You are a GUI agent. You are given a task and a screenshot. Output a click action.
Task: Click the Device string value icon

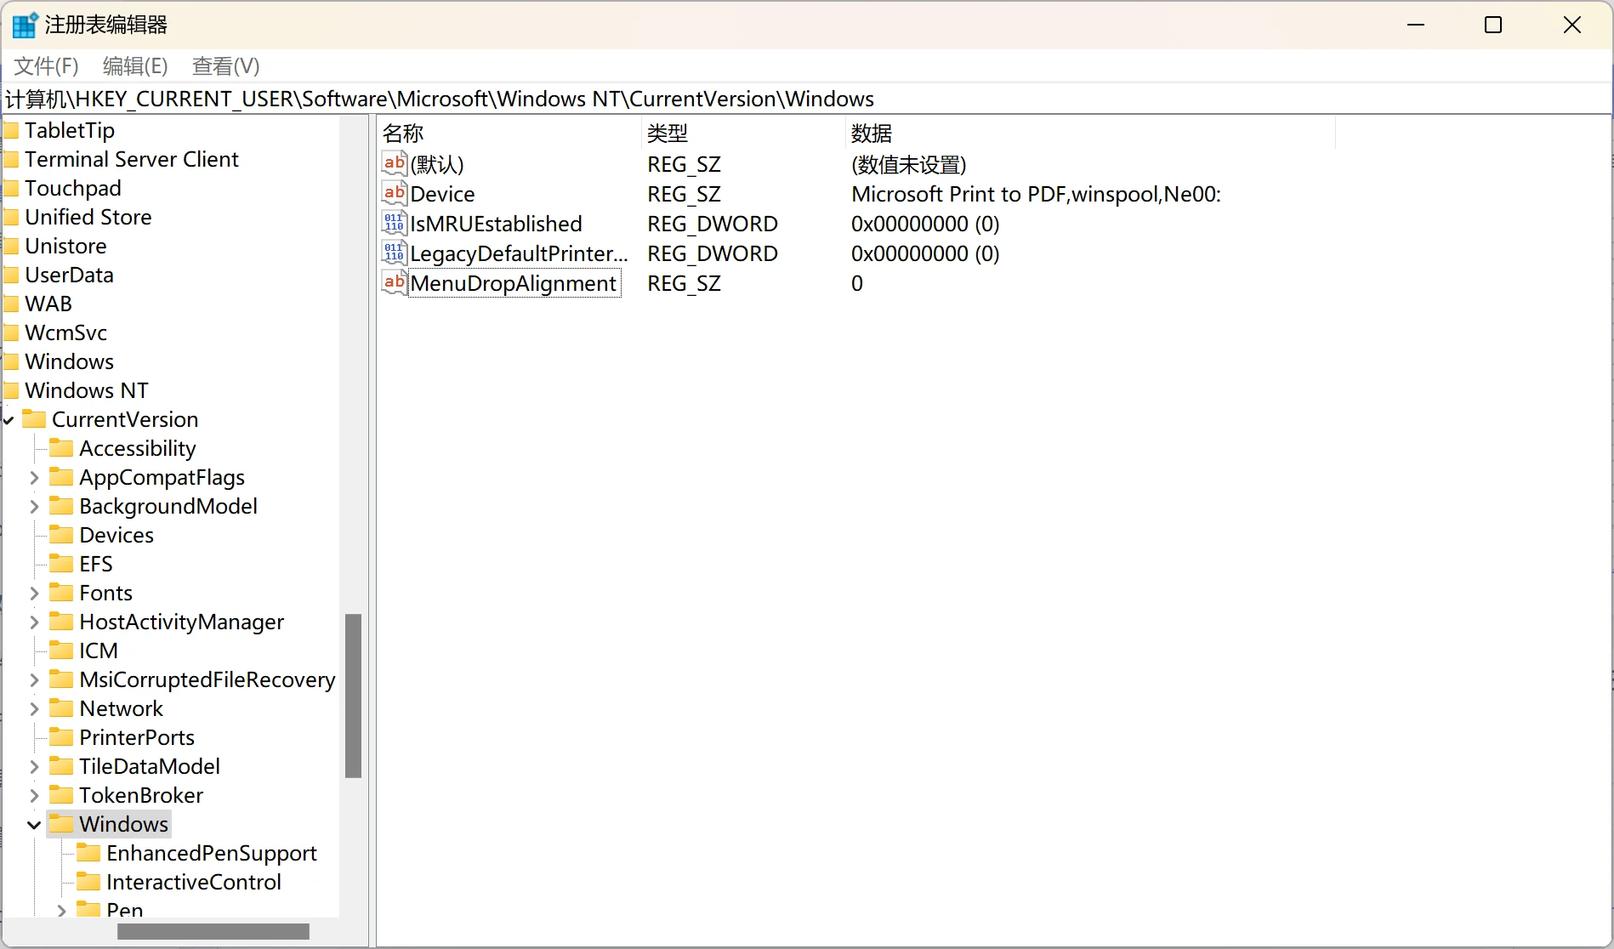click(x=394, y=194)
